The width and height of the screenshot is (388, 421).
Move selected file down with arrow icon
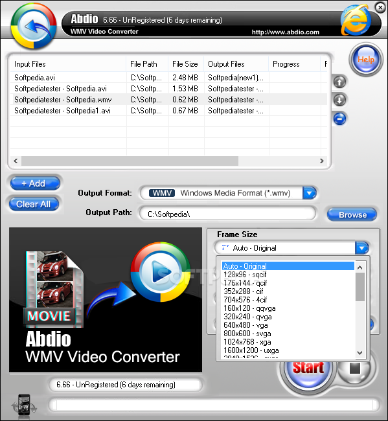tap(339, 100)
